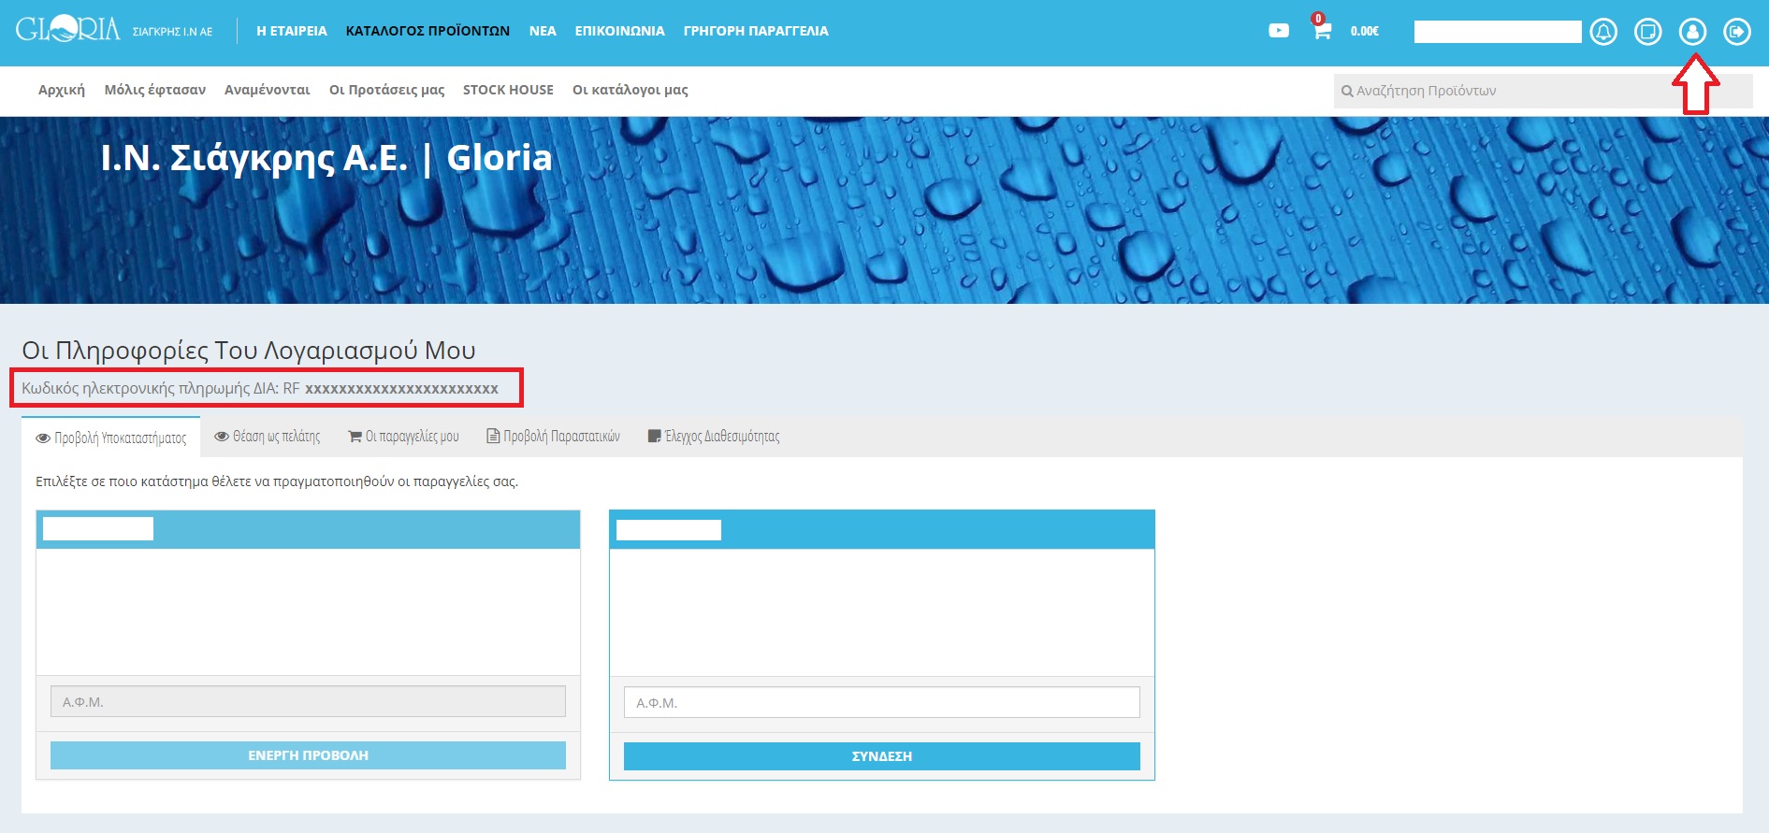The height and width of the screenshot is (833, 1769).
Task: Open the user account profile icon
Action: 1692,32
